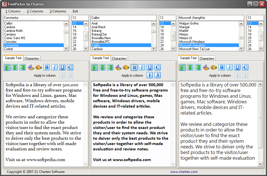The height and width of the screenshot is (176, 267).
Task: Choose the 3 Columns menu
Action: (x=58, y=11)
